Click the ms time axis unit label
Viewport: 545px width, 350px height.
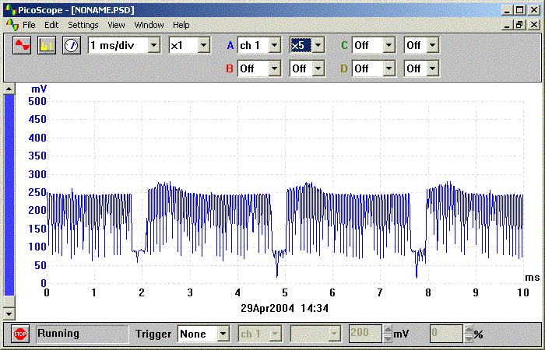tap(532, 278)
